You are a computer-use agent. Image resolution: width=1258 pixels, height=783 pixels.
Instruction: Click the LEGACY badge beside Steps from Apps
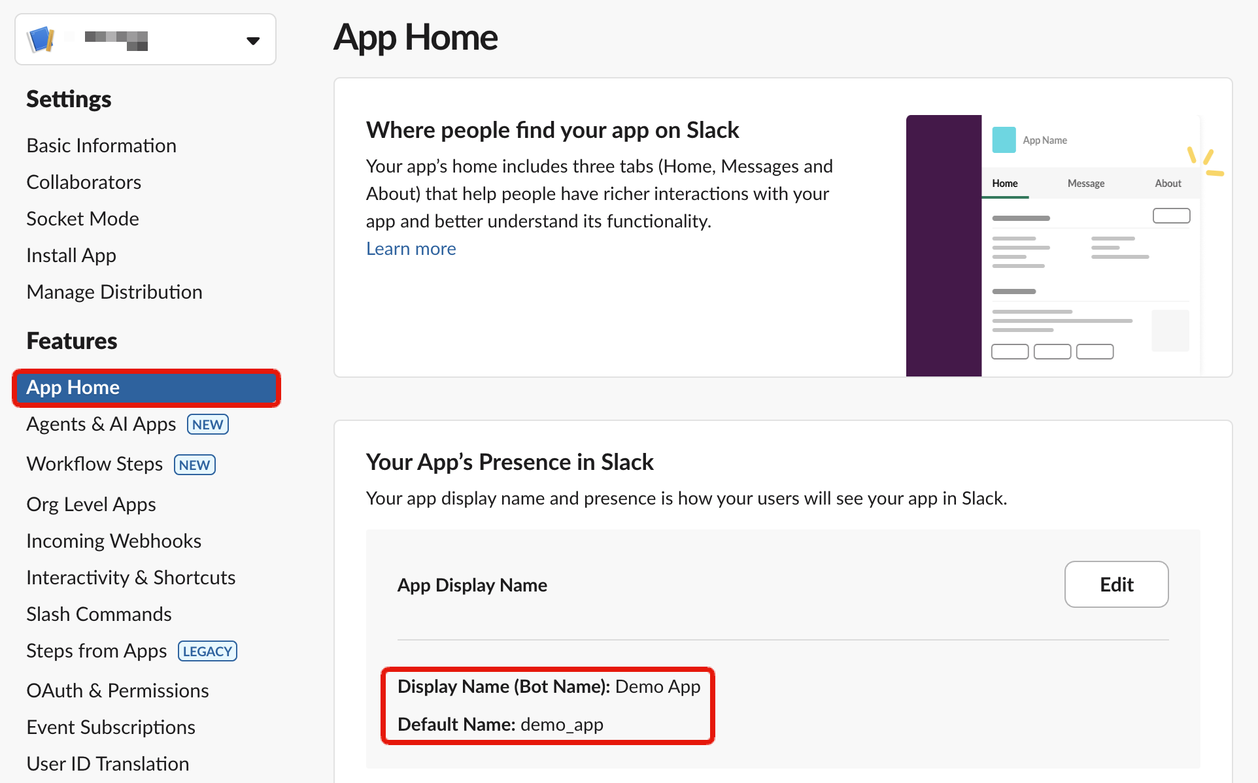(207, 651)
